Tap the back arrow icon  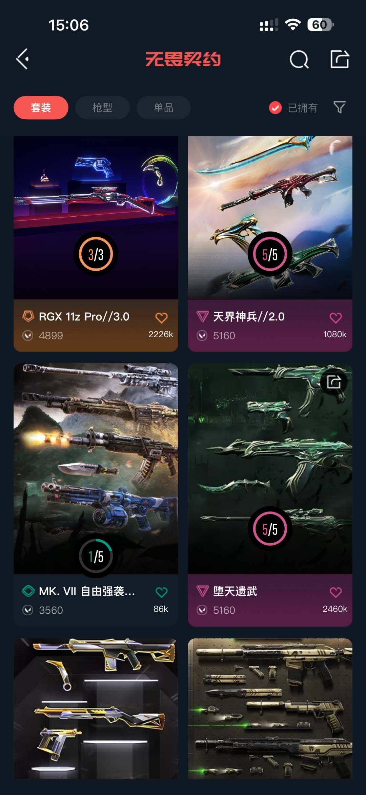tap(22, 59)
